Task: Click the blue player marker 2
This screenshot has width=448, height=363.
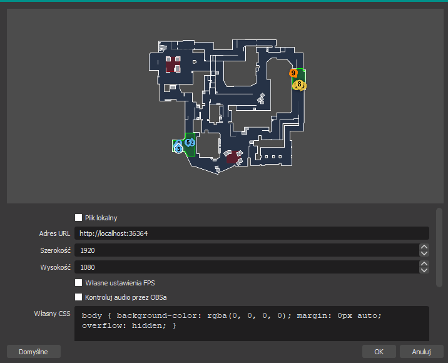Action: click(193, 142)
